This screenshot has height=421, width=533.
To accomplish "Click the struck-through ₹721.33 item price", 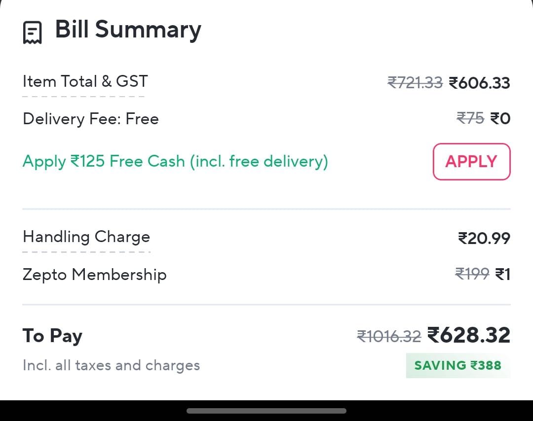I will pyautogui.click(x=415, y=83).
